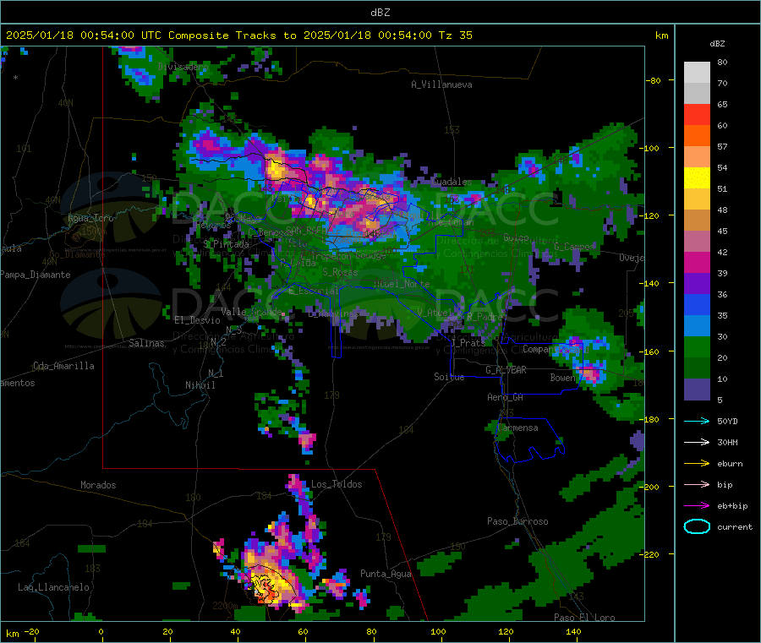Screen dimensions: 761x643
Task: Click the 'Los_Toldos' map label
Action: tap(337, 484)
